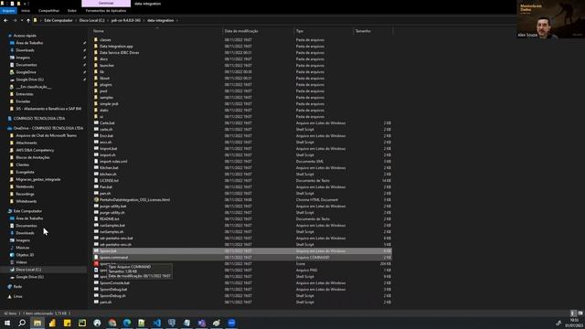The width and height of the screenshot is (585, 329).
Task: Open Vídeos under Este Computador
Action: click(21, 262)
